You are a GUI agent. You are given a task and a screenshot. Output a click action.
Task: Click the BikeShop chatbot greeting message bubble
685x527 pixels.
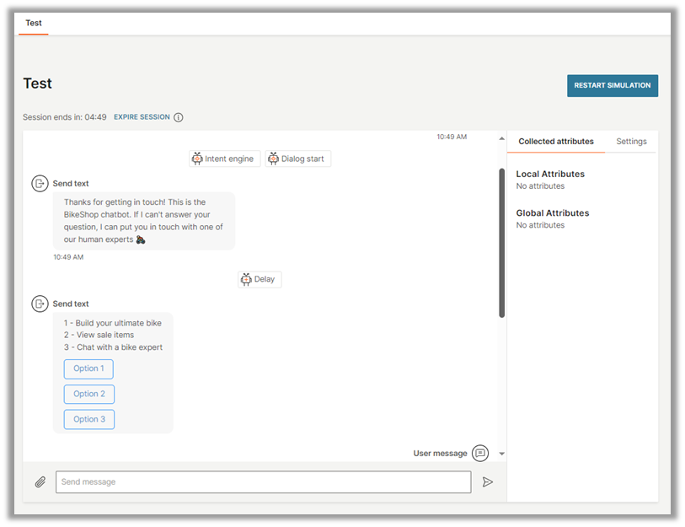tap(144, 221)
